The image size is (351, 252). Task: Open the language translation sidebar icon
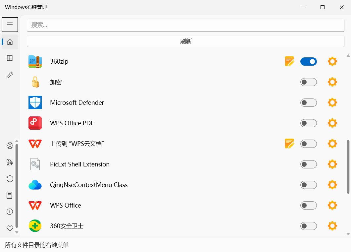pos(10,162)
